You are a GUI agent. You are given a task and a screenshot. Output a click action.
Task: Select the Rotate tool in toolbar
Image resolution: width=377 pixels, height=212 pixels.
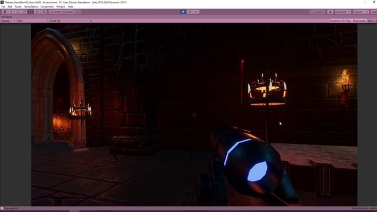[x=18, y=12]
